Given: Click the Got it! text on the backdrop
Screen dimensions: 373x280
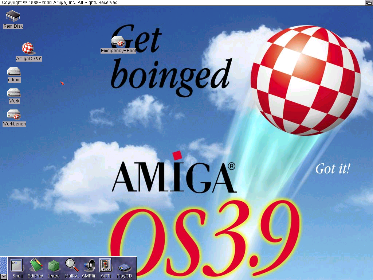Looking at the screenshot, I should tap(332, 169).
